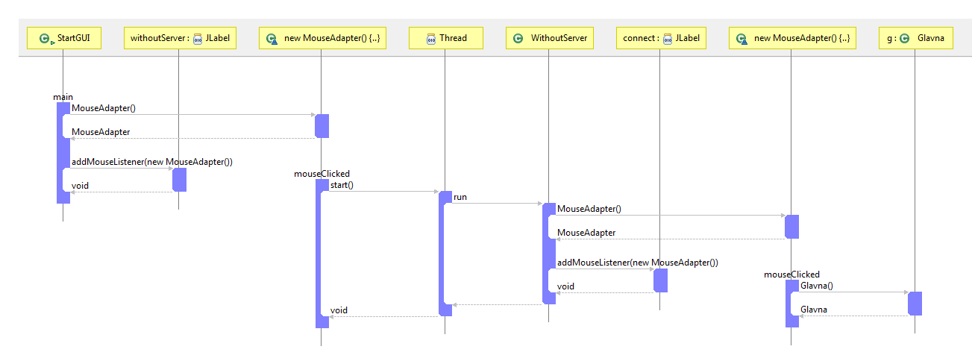972x364 pixels.
Task: Select MouseAdapter() message sent from StartGUI
Action: (104, 108)
